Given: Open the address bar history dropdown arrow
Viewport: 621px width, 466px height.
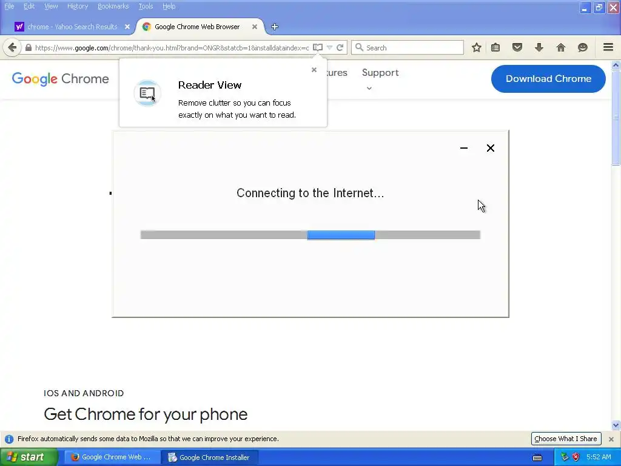Looking at the screenshot, I should click(329, 47).
